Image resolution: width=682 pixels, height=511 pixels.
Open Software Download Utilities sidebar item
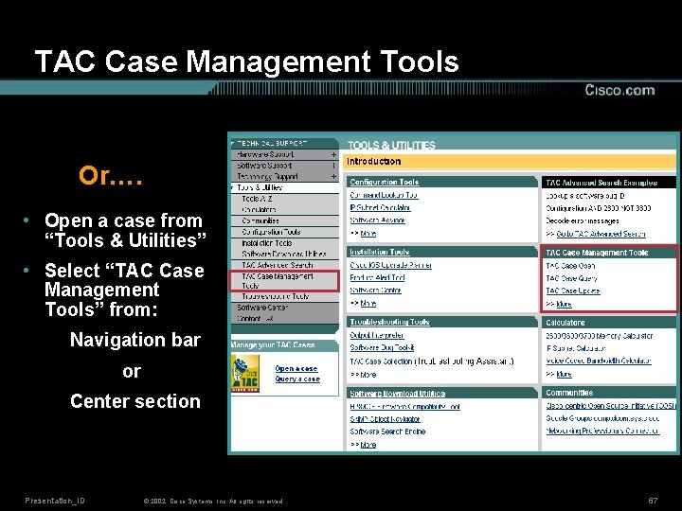point(283,255)
